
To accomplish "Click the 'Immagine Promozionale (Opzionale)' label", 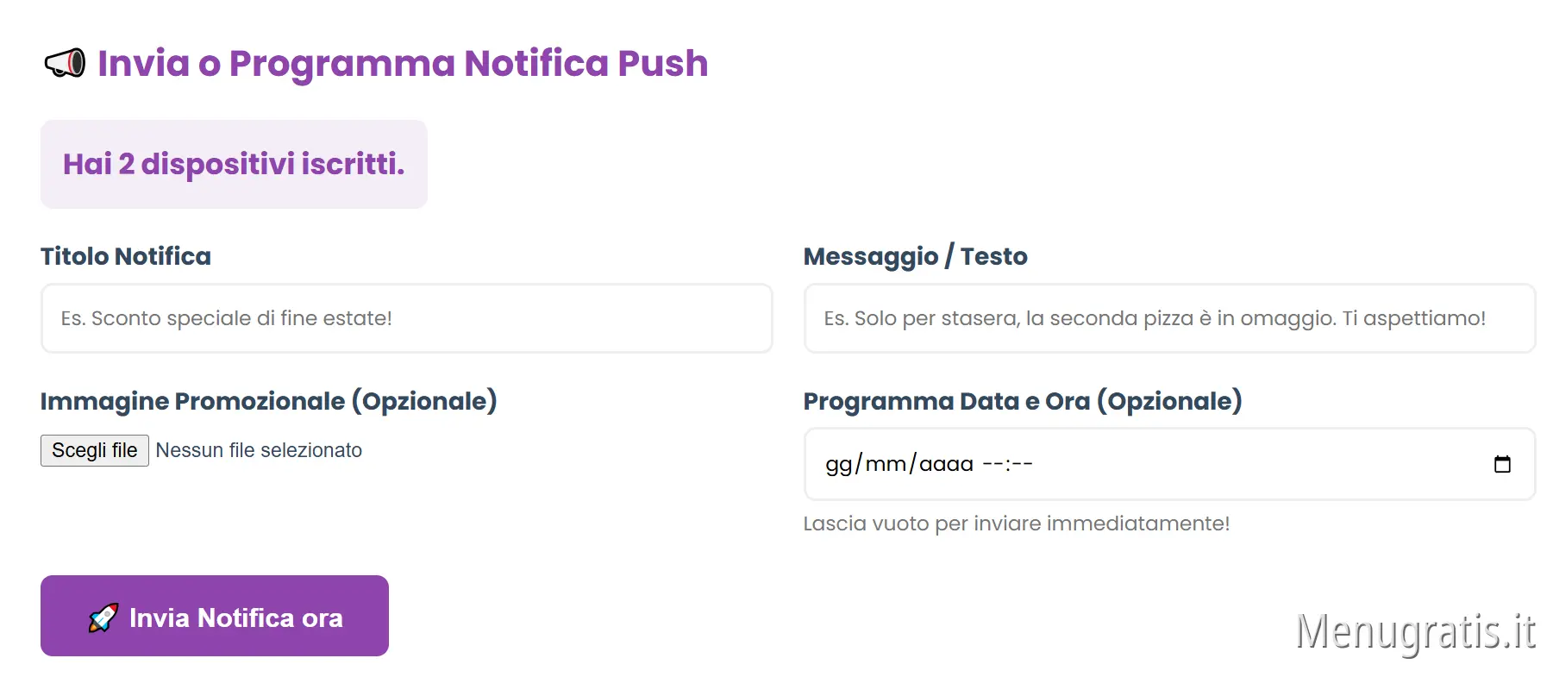I will coord(268,400).
